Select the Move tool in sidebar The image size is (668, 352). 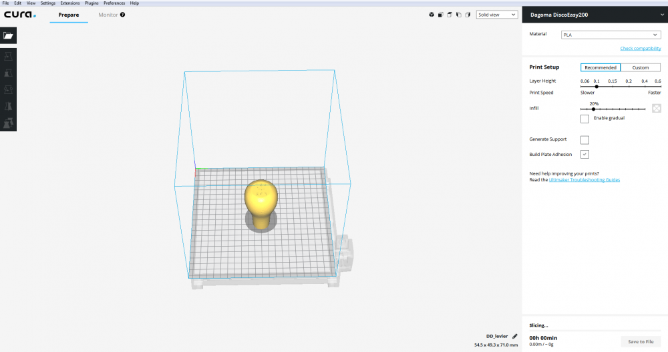(8, 56)
